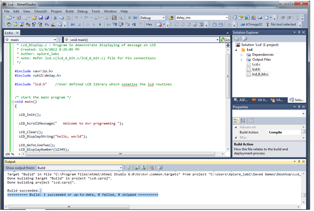
Task: Click the Hex display button
Action: point(149,24)
